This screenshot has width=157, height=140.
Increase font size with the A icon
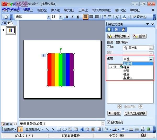pyautogui.click(x=117, y=17)
